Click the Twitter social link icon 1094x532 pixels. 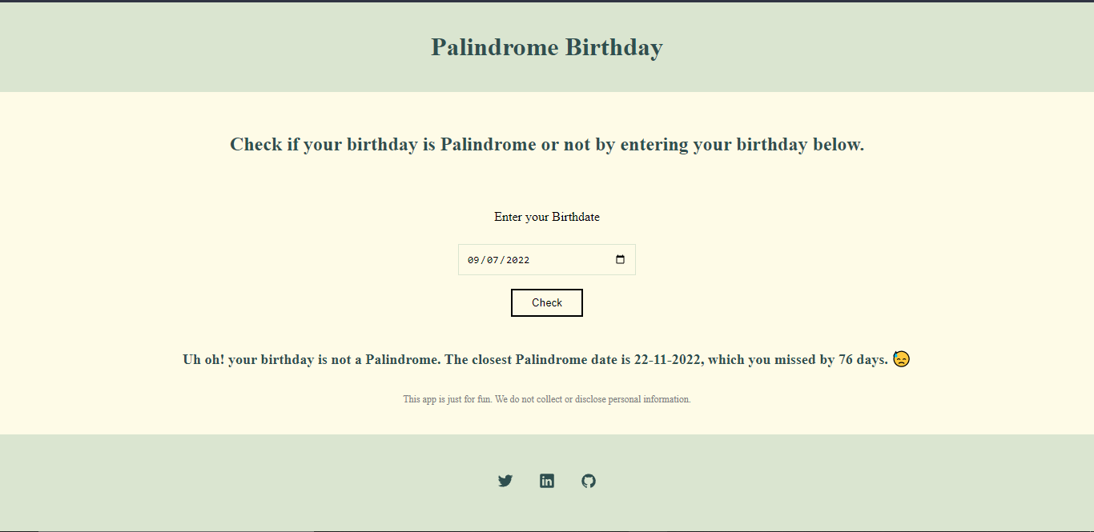click(x=505, y=480)
